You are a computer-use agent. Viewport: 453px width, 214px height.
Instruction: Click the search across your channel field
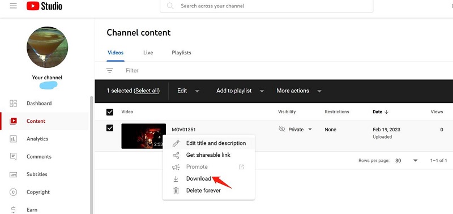[266, 6]
